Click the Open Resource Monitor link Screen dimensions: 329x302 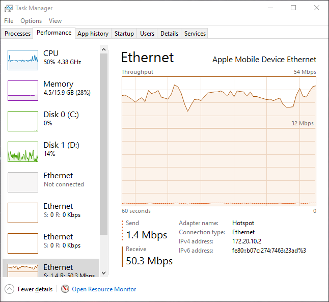(x=104, y=289)
